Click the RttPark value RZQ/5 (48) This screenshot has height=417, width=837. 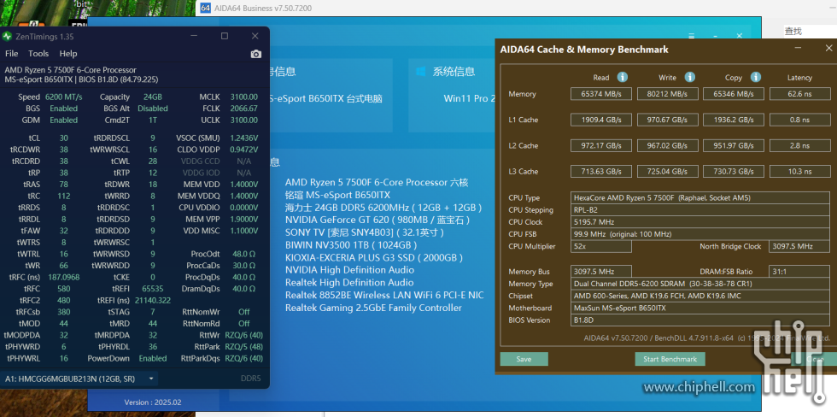244,347
